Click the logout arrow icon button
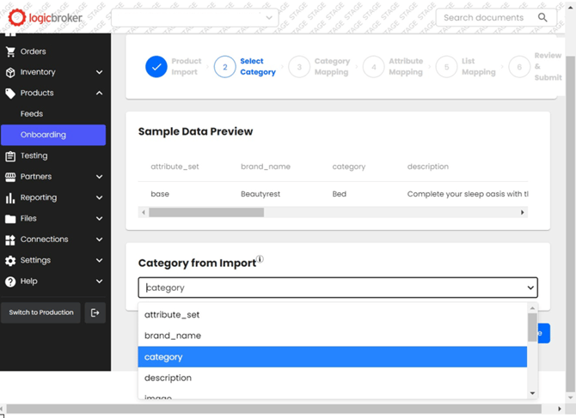The image size is (576, 418). (95, 312)
